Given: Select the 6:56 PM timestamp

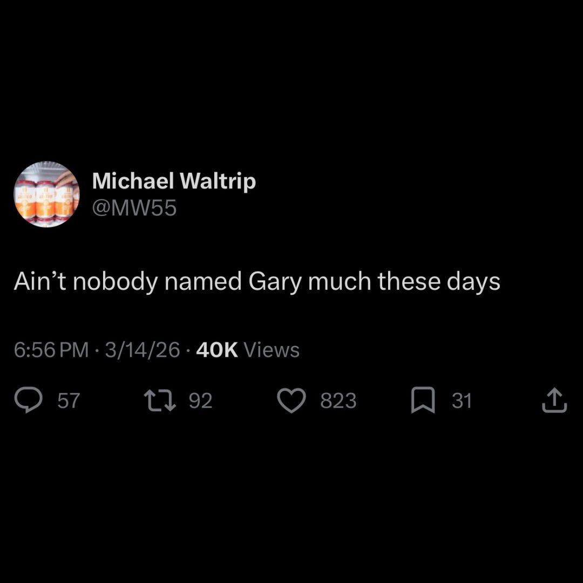Looking at the screenshot, I should click(x=51, y=350).
